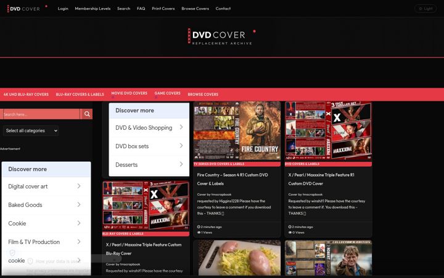Open Search in the top menu
The width and height of the screenshot is (444, 278).
124,9
